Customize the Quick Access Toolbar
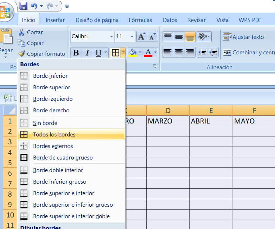The height and width of the screenshot is (229, 275). pyautogui.click(x=67, y=6)
